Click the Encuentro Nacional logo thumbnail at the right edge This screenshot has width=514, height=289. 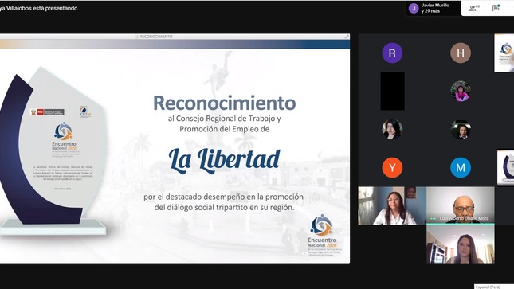coord(504,53)
